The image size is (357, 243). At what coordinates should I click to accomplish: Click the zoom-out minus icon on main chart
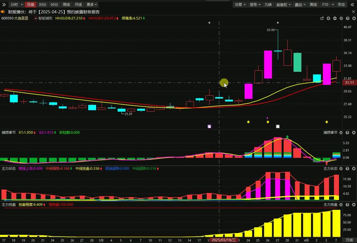click(x=335, y=18)
